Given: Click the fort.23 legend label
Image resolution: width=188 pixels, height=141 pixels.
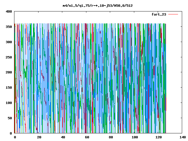Looking at the screenshot, I should click(159, 14).
